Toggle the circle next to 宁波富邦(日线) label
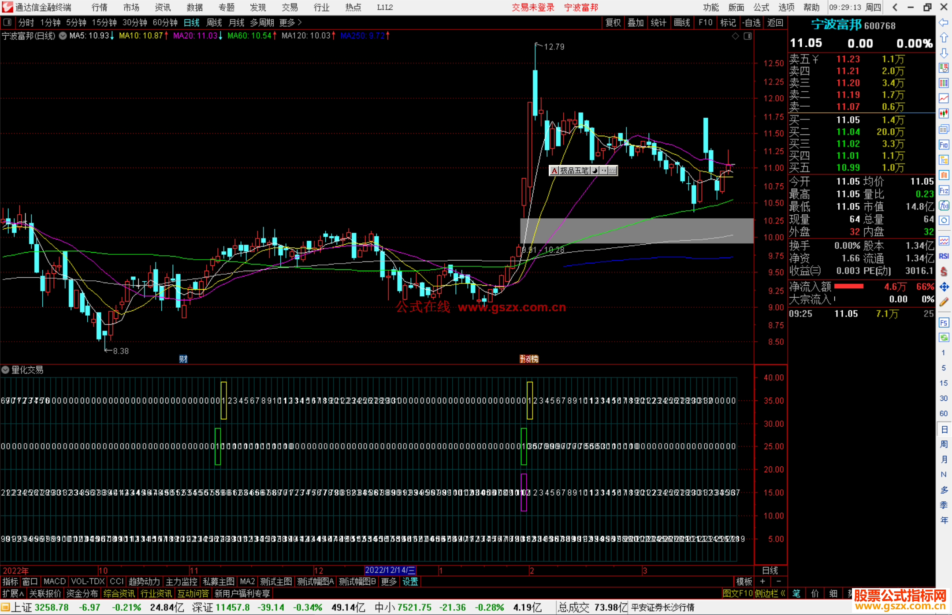 (63, 36)
